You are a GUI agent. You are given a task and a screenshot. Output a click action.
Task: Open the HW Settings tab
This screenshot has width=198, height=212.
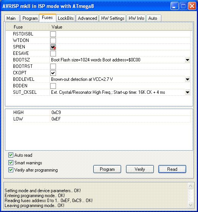(x=113, y=18)
